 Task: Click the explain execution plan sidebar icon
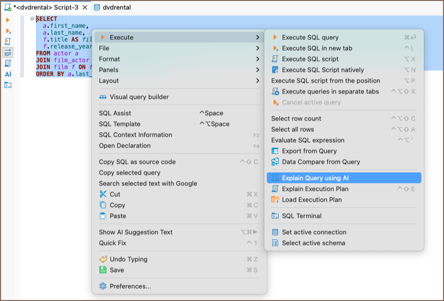pyautogui.click(x=8, y=63)
